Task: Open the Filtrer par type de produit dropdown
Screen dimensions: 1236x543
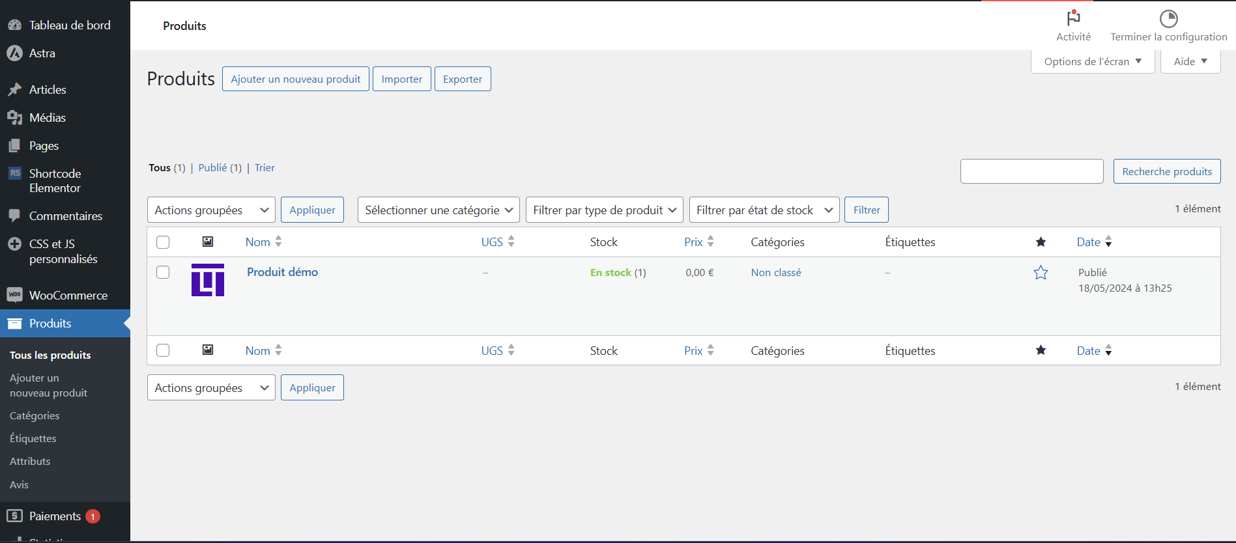Action: tap(605, 210)
